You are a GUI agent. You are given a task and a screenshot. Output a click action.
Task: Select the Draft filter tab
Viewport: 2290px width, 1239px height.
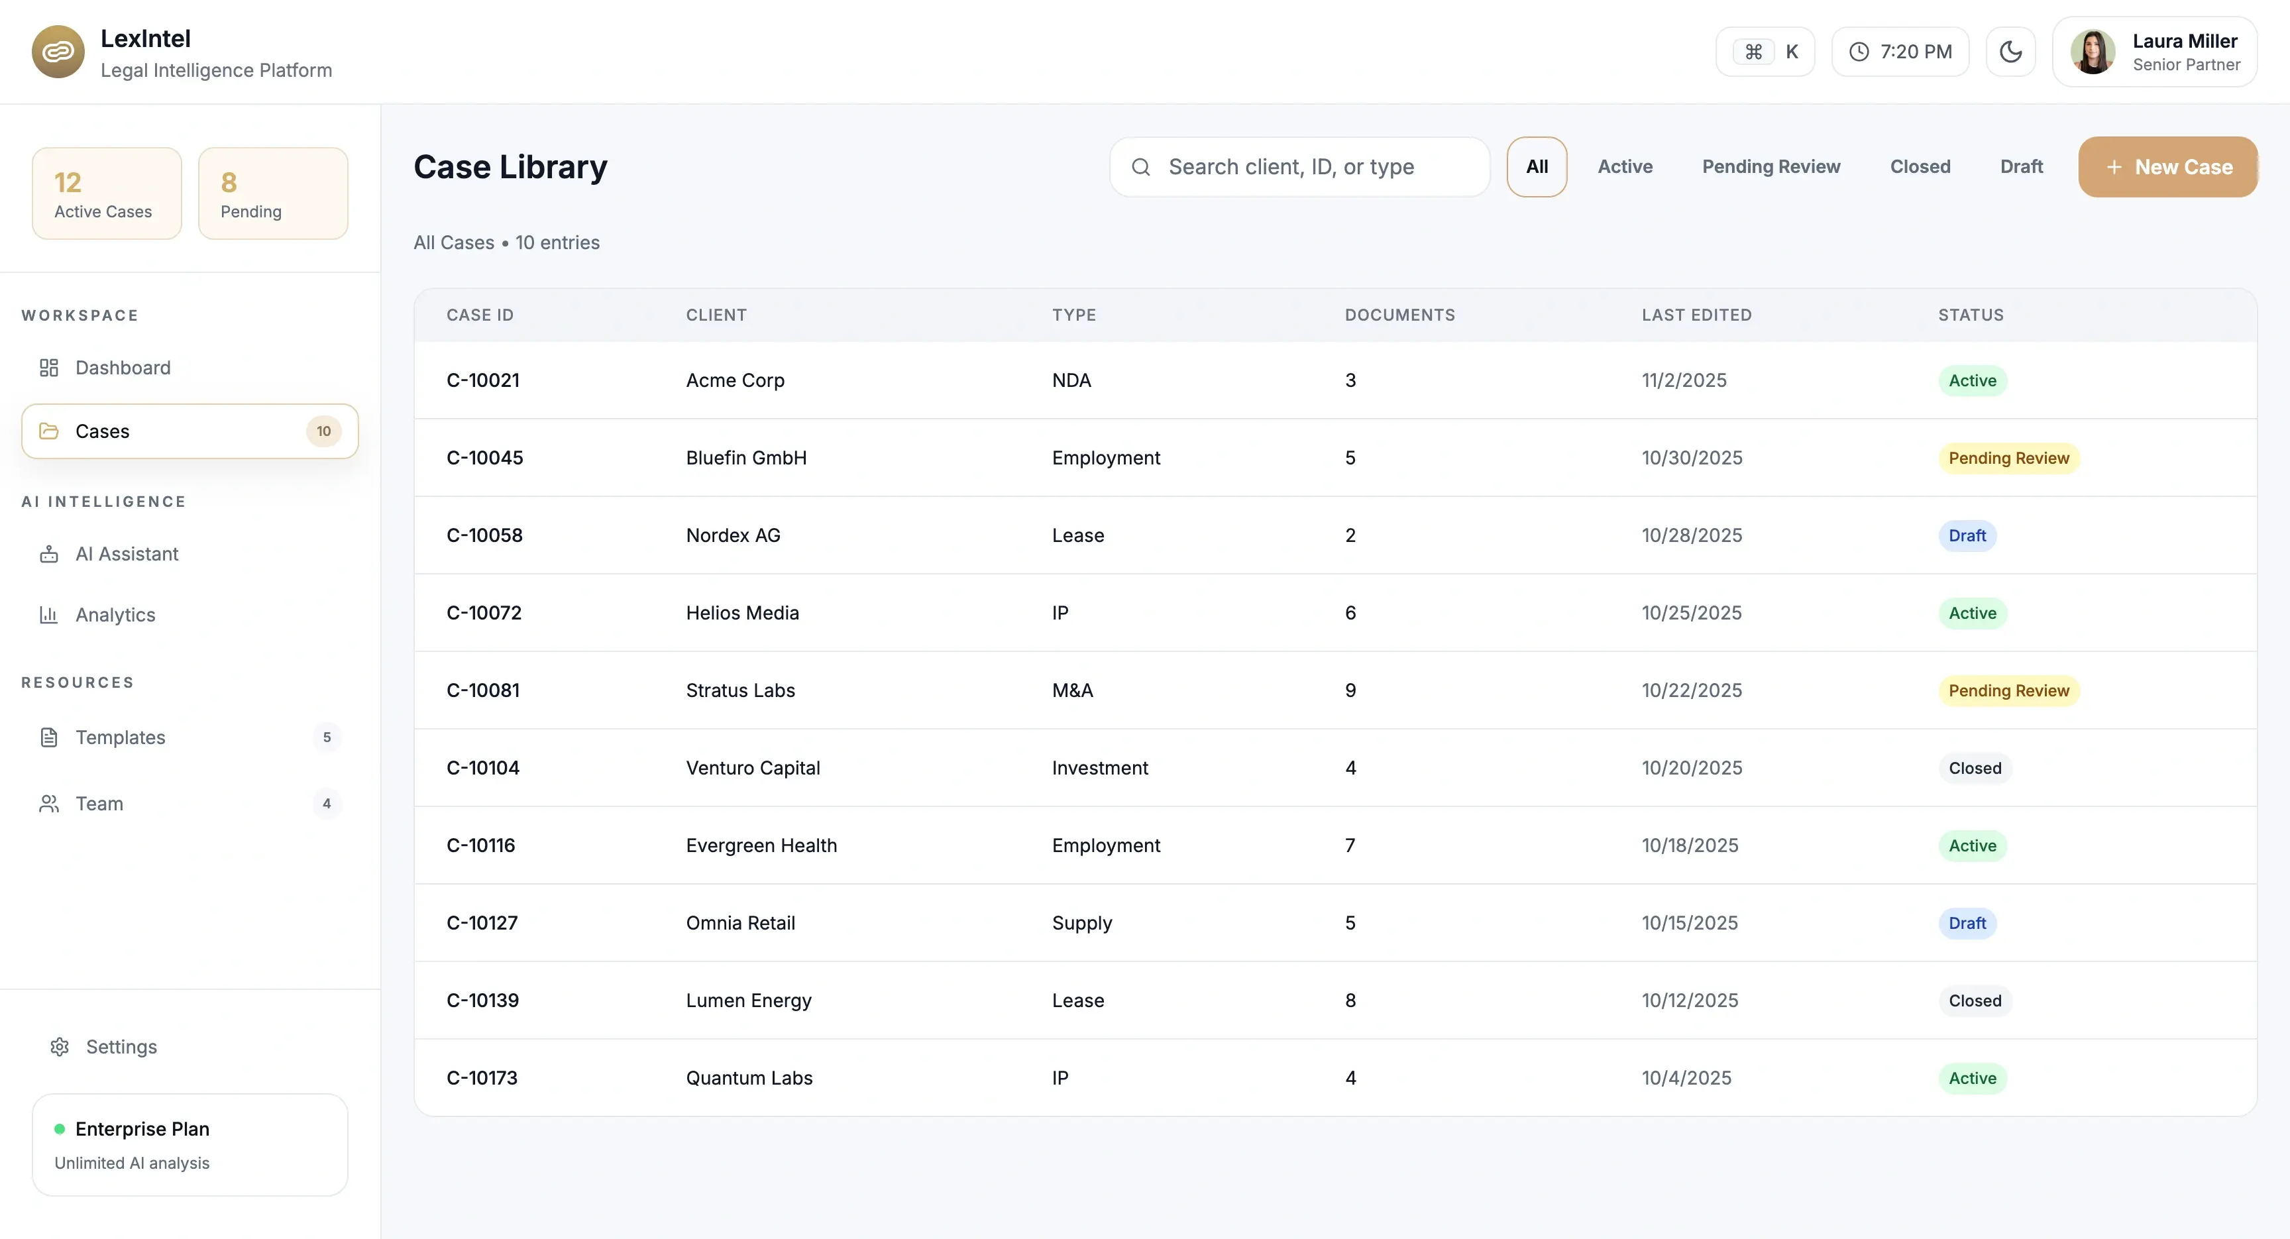[2020, 167]
